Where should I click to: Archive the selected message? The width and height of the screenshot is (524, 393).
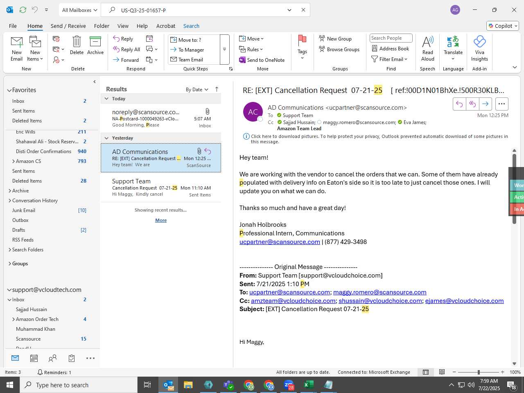tap(95, 45)
